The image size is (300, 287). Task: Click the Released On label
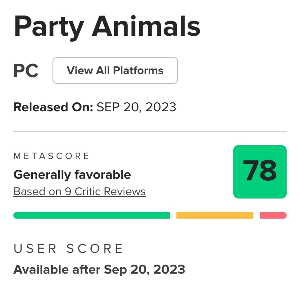tap(53, 107)
